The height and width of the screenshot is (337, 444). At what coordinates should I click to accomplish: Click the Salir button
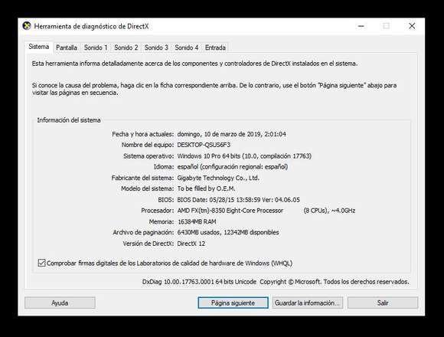click(x=383, y=303)
